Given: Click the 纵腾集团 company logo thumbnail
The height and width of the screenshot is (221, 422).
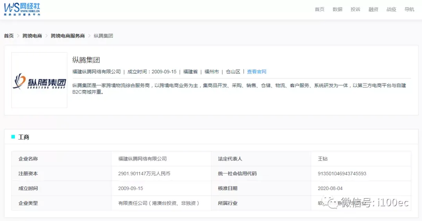Looking at the screenshot, I should [39, 80].
